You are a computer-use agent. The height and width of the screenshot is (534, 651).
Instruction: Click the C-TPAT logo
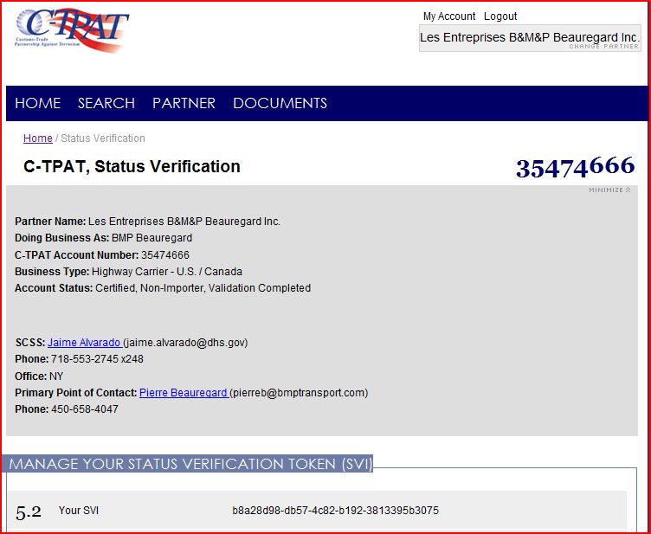[x=72, y=31]
